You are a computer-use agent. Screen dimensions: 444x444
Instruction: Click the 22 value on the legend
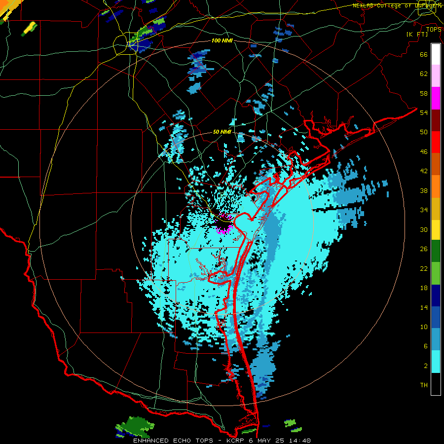(424, 269)
